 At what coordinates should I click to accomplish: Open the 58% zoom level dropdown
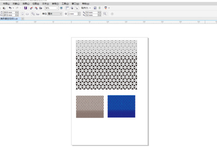(x=52, y=8)
